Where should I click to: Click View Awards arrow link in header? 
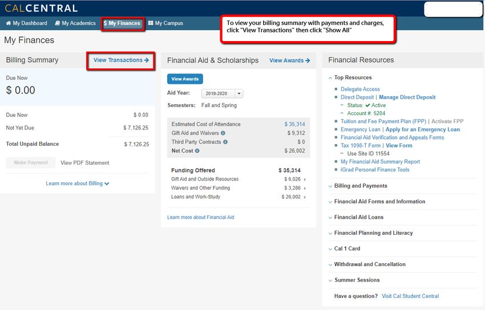point(289,60)
